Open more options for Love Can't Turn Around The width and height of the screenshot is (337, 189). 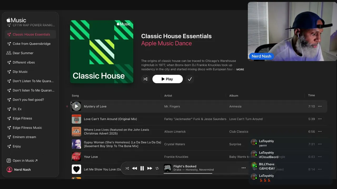coord(320,119)
